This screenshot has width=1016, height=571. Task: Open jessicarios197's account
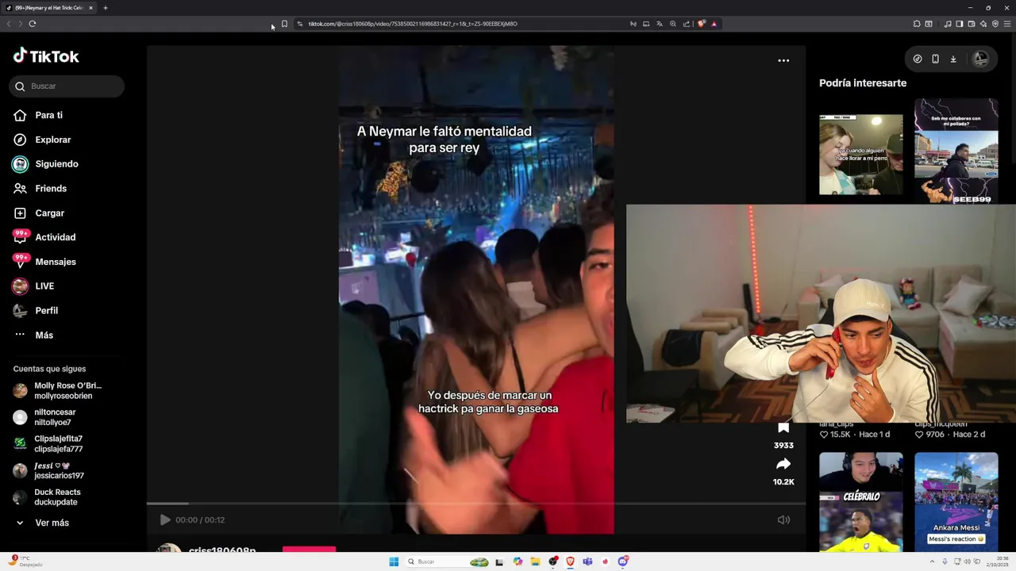[x=49, y=470]
